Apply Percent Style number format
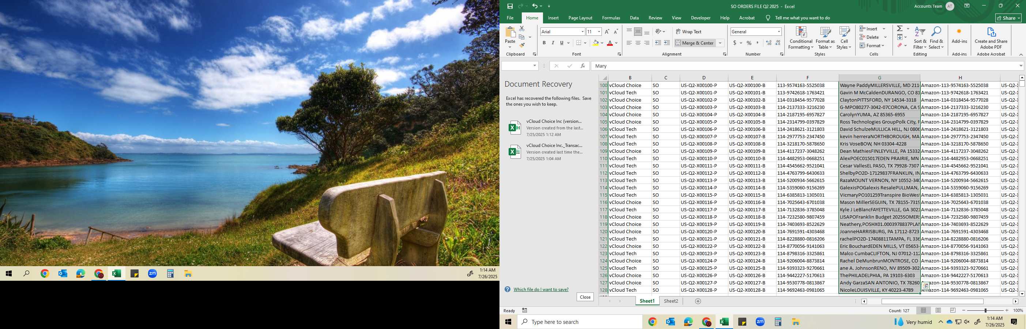Viewport: 1026px width, 329px height. pos(749,43)
